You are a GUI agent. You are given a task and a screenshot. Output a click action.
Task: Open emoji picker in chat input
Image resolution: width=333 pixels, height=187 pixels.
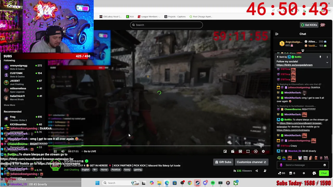coord(324,165)
